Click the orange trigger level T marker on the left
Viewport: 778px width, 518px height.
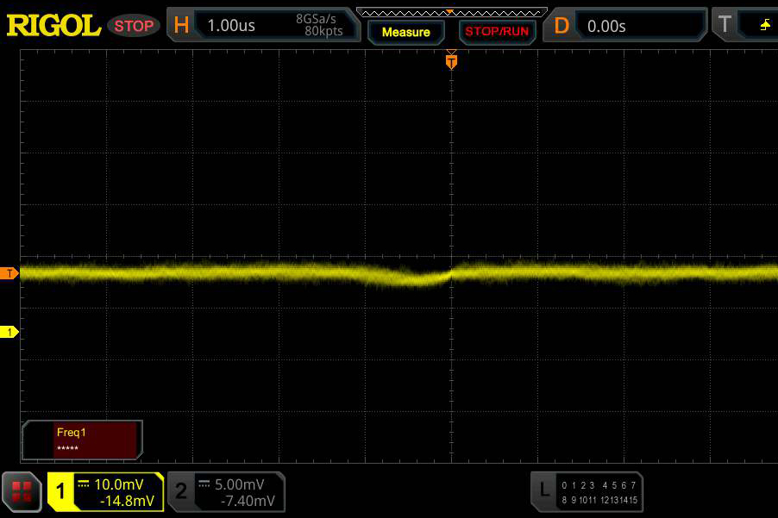[9, 273]
